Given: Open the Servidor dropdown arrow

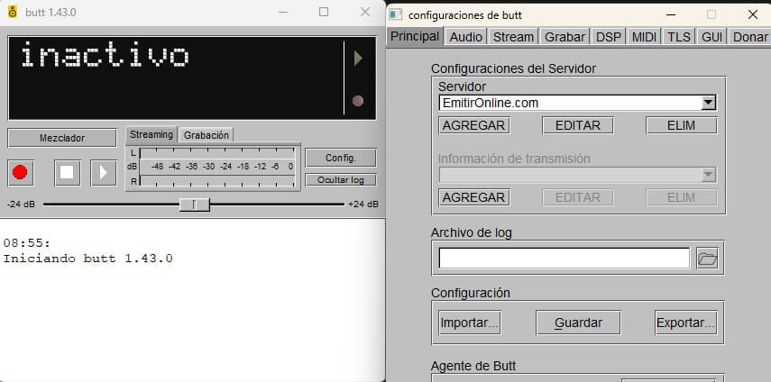Looking at the screenshot, I should 708,103.
